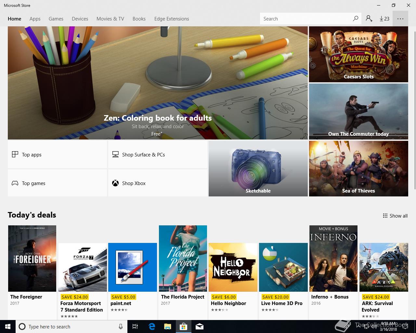The width and height of the screenshot is (416, 333).
Task: Open the ARK: Survival Evolved tile
Action: [x=384, y=267]
